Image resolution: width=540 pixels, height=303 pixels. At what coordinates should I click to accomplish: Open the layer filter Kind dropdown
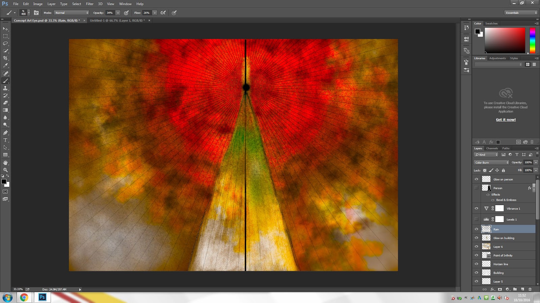point(486,155)
